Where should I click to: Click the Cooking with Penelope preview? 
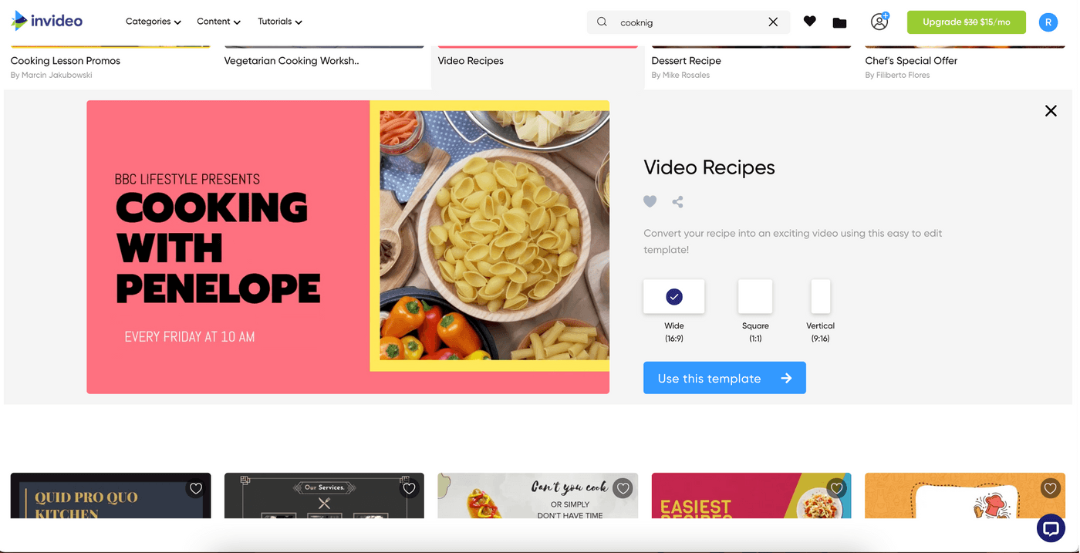coord(348,247)
